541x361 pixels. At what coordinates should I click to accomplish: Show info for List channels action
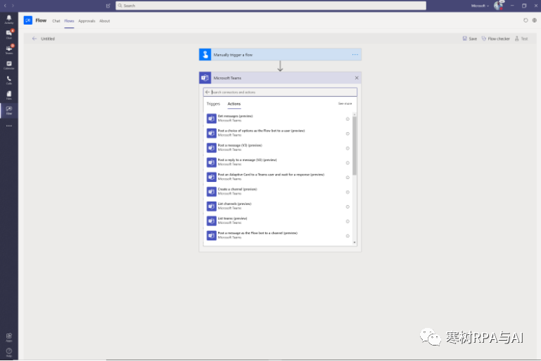tap(348, 206)
